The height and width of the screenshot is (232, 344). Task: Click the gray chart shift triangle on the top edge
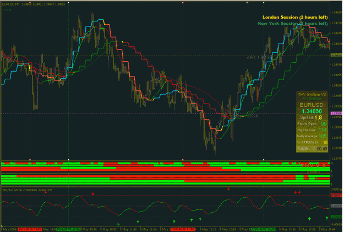[x=247, y=3]
